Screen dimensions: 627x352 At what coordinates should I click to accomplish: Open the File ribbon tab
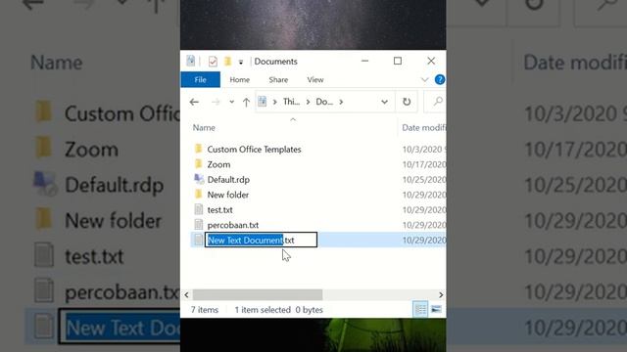(200, 80)
